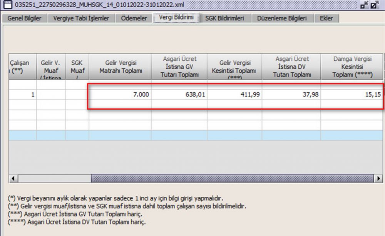The height and width of the screenshot is (236, 385).
Task: Click the Gelir Vergisi Matrahı Toplamı column header
Action: click(121, 67)
